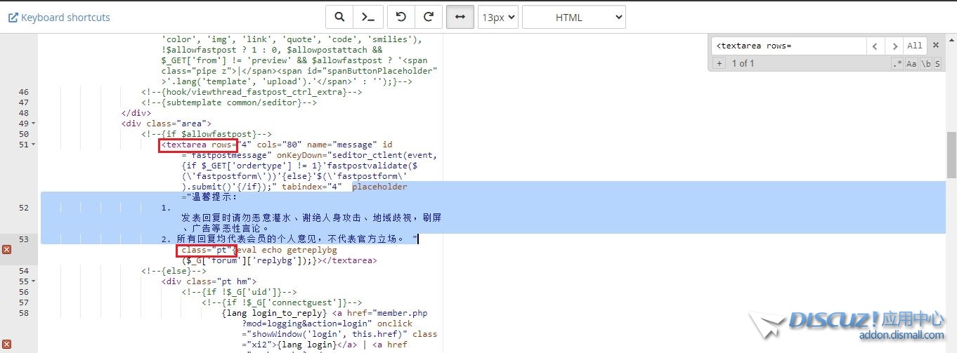Open the HTML language mode dropdown

(574, 18)
